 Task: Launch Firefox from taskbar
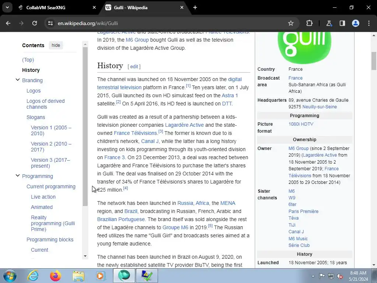[56, 276]
